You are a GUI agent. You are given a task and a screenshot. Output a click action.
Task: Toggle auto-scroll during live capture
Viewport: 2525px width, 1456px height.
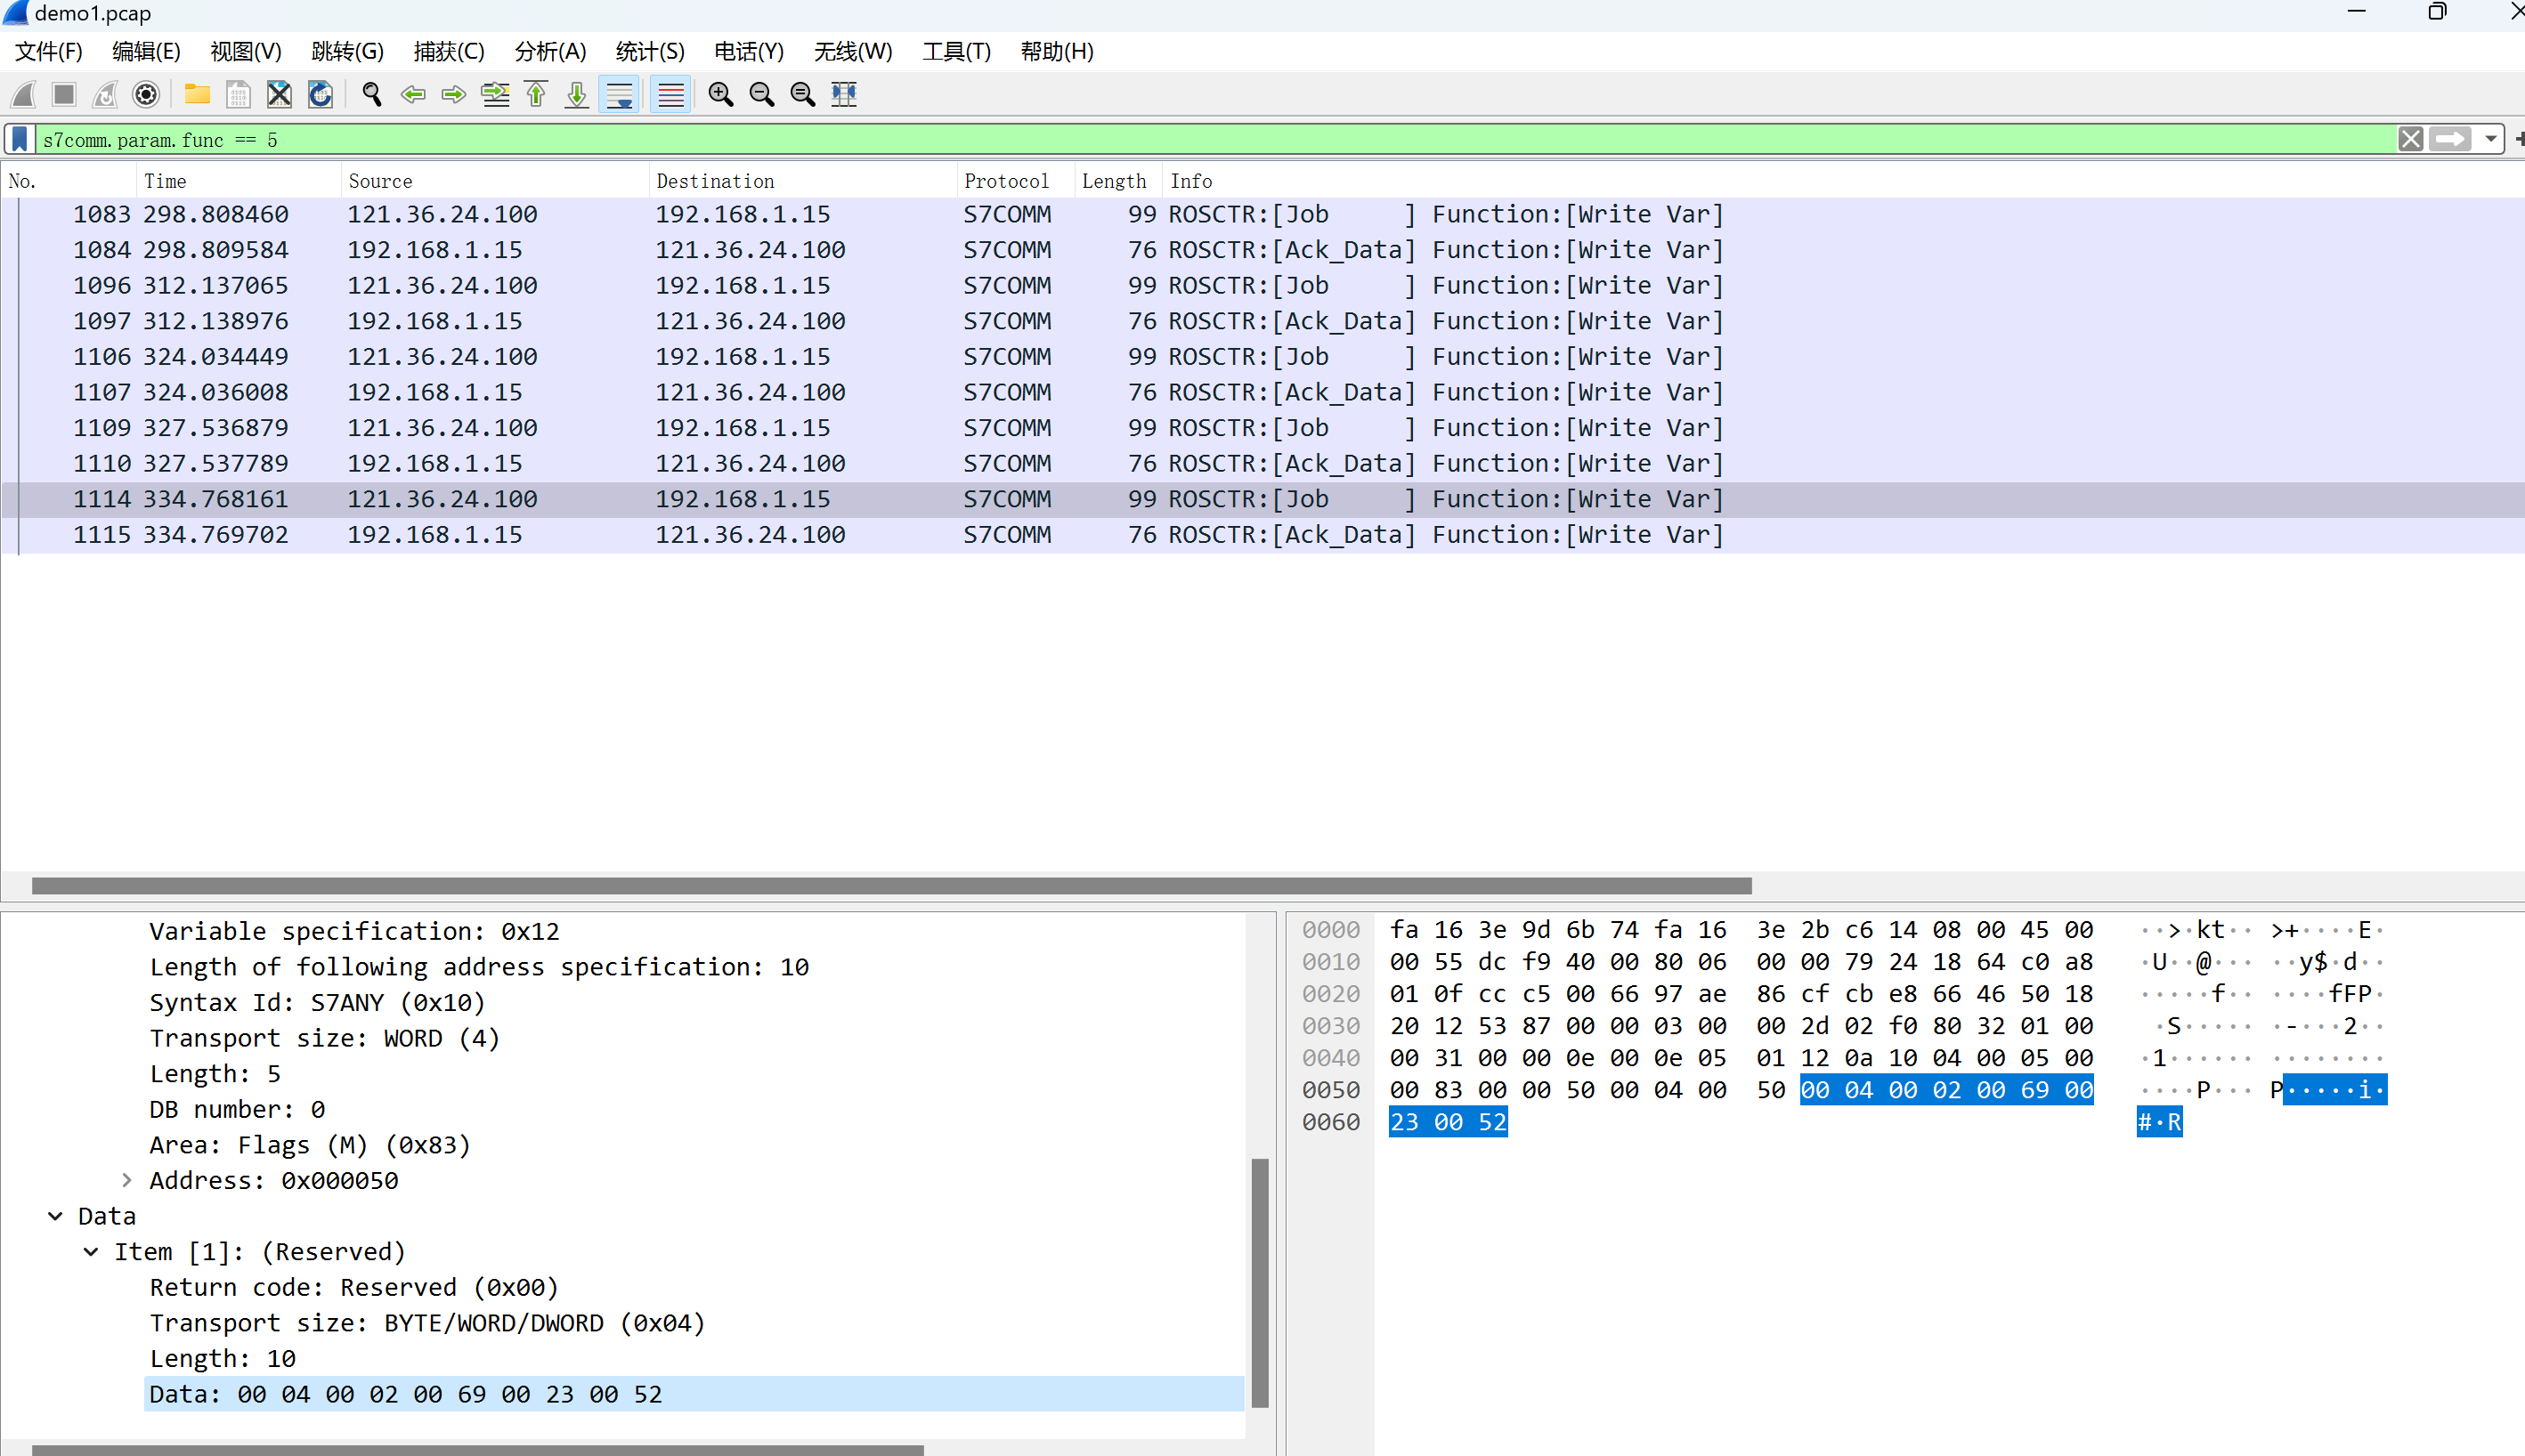click(x=620, y=94)
